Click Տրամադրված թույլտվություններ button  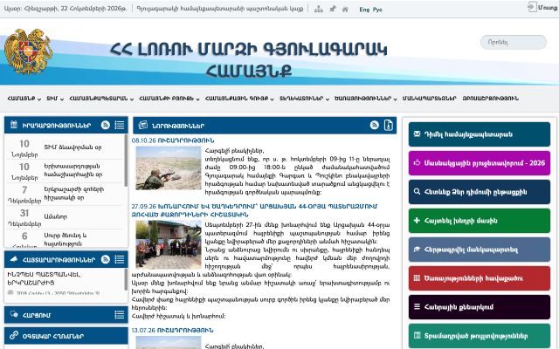point(480,336)
